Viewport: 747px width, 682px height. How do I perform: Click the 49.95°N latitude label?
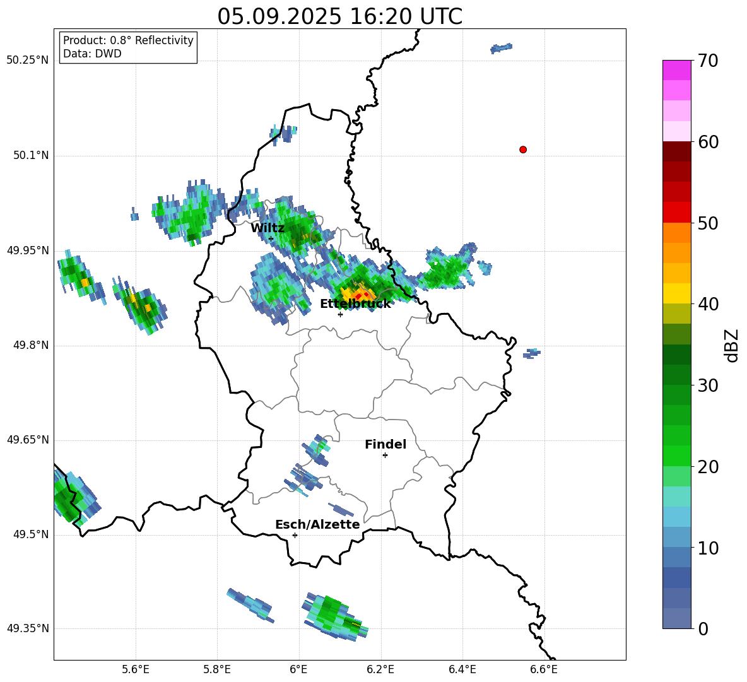[x=28, y=250]
